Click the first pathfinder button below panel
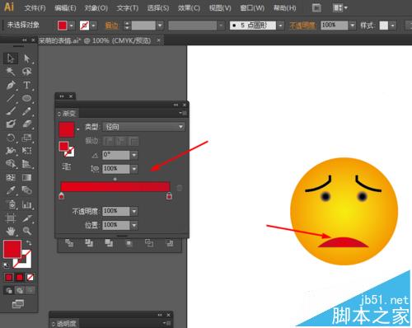Viewport: 412px width, 328px height. pyautogui.click(x=69, y=243)
